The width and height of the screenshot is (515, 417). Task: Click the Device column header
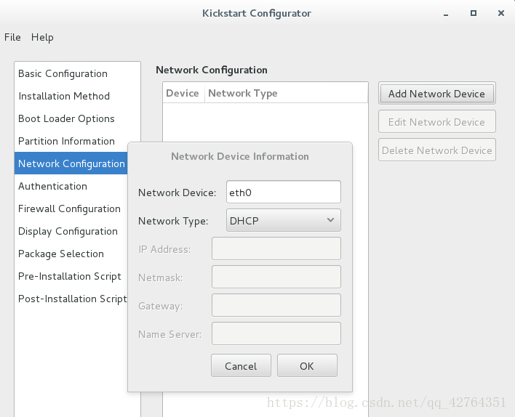pos(183,93)
